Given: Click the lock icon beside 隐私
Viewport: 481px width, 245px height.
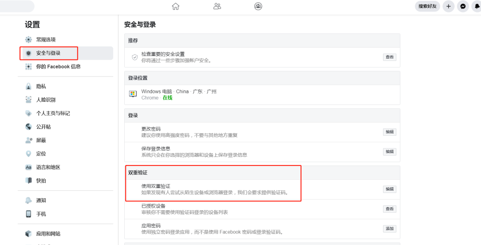Looking at the screenshot, I should 29,86.
